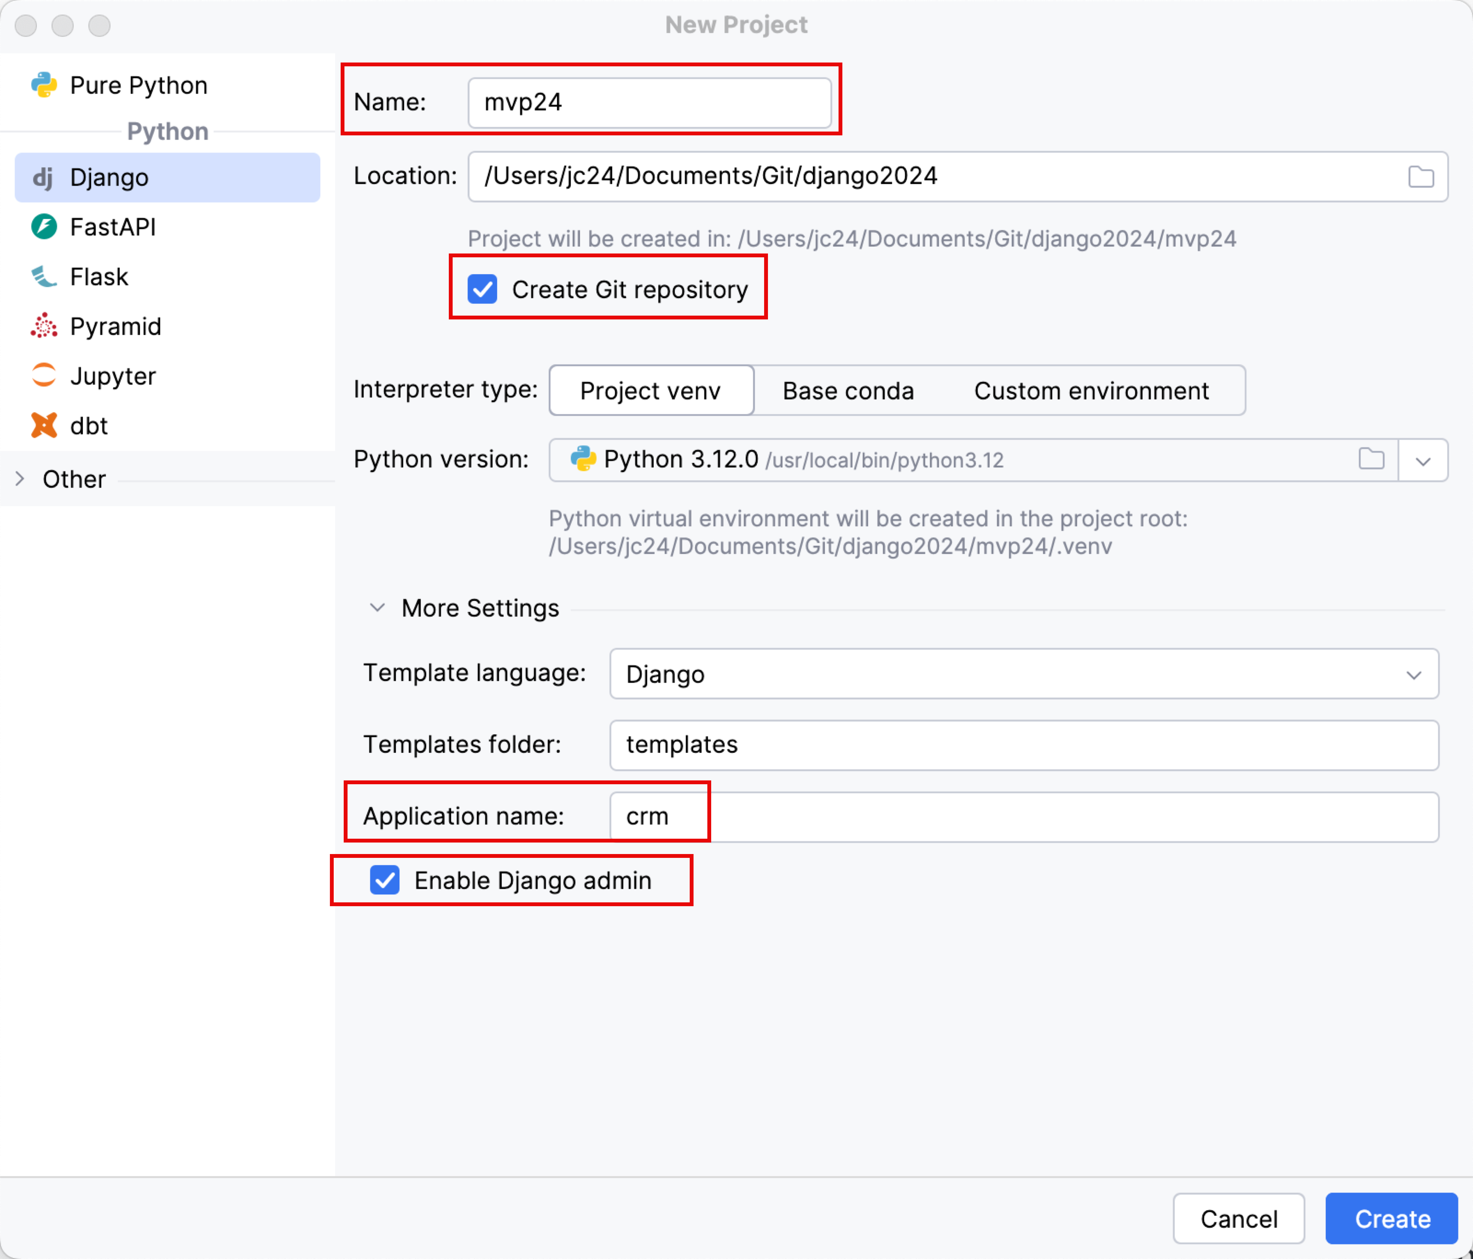Switch interpreter type to Base conda

[847, 391]
